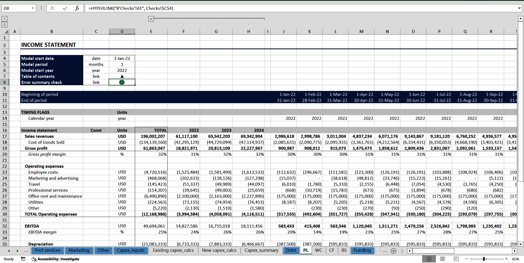Select the column J header

pyautogui.click(x=284, y=32)
